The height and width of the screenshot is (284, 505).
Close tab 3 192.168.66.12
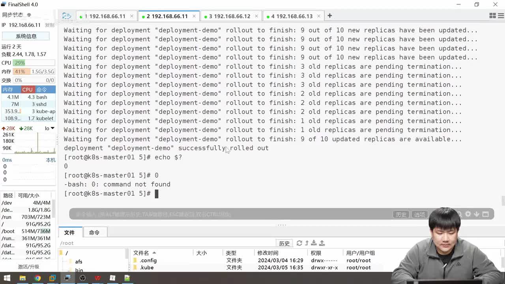click(256, 16)
